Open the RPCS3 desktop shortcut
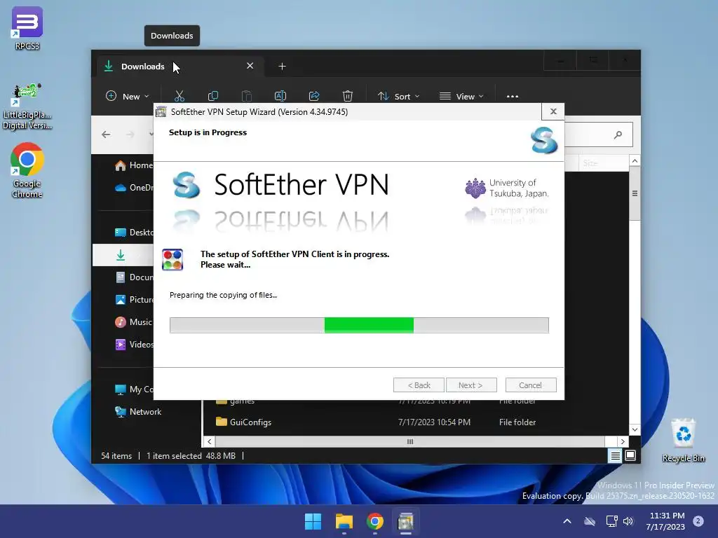 pyautogui.click(x=27, y=28)
